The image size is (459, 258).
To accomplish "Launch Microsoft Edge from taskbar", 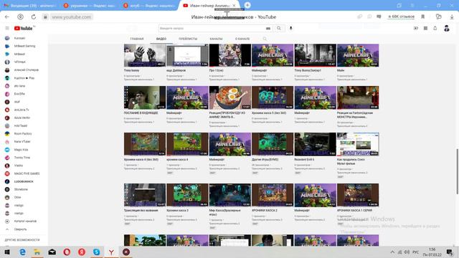I will [22, 252].
